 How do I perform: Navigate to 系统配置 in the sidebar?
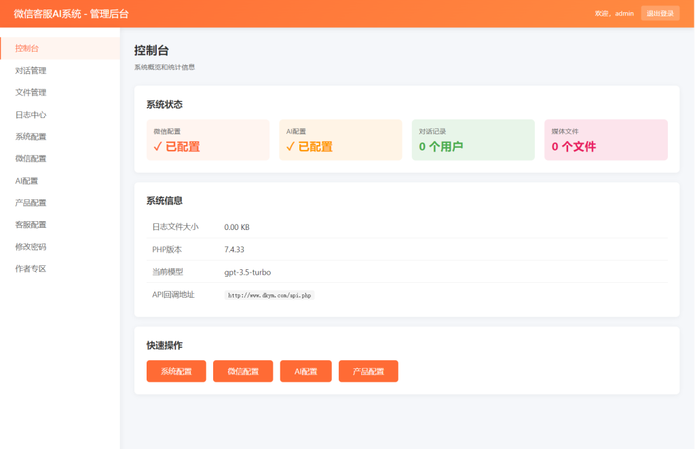tap(31, 136)
